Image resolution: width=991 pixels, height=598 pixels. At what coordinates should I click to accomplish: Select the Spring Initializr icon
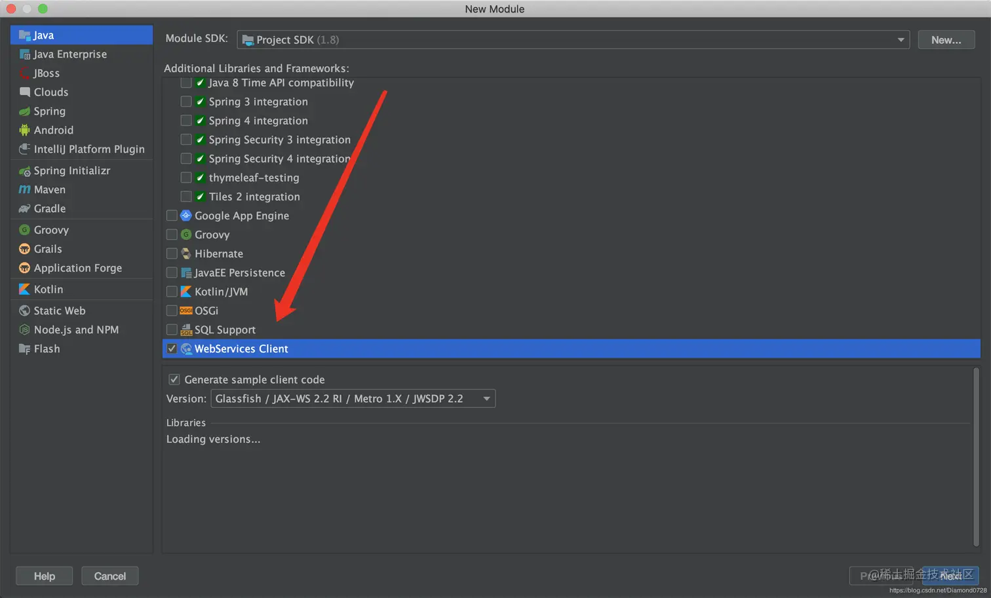tap(25, 171)
